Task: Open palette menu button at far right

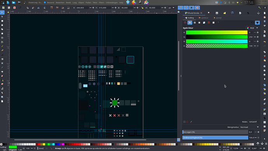Action: click(266, 144)
